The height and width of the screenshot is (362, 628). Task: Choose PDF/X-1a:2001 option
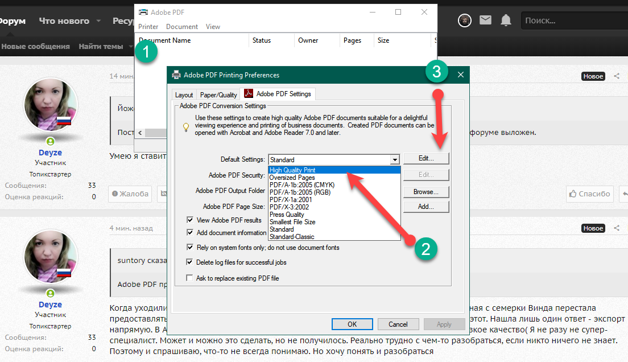(x=334, y=200)
